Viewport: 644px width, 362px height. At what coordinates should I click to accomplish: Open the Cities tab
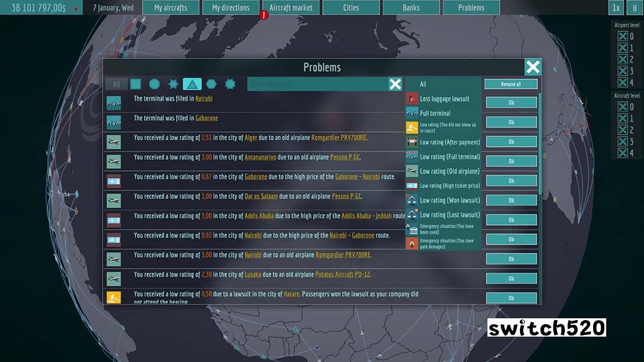tap(351, 8)
